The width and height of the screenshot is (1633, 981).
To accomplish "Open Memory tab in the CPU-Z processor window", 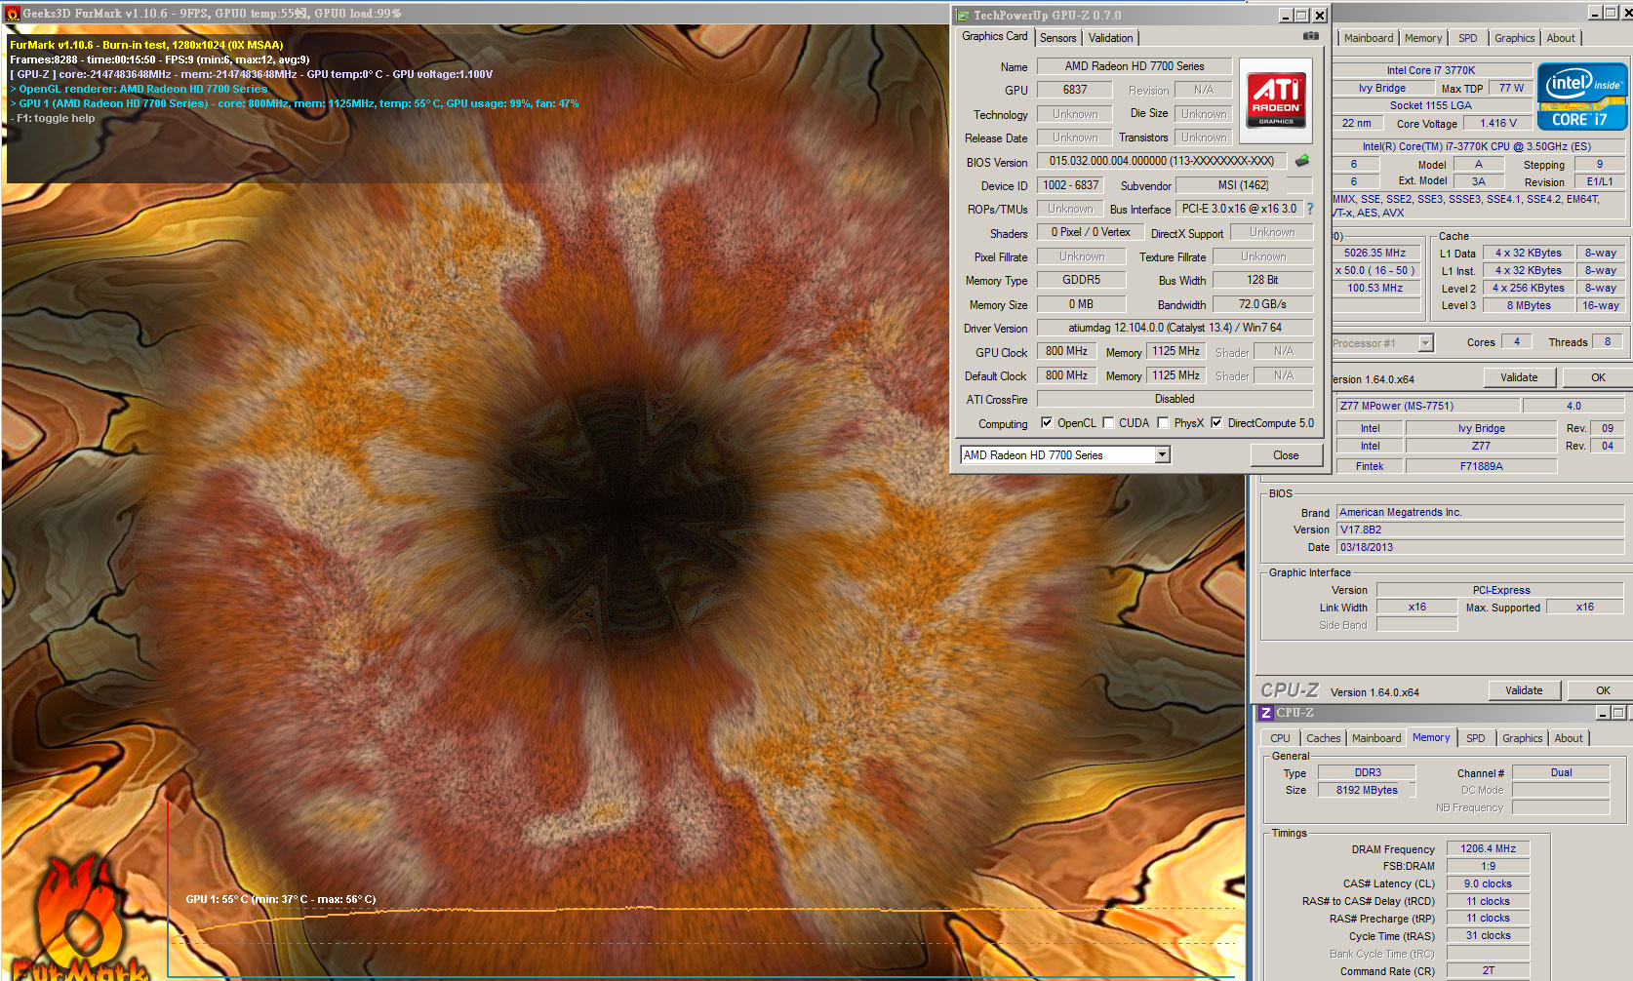I will (x=1423, y=38).
